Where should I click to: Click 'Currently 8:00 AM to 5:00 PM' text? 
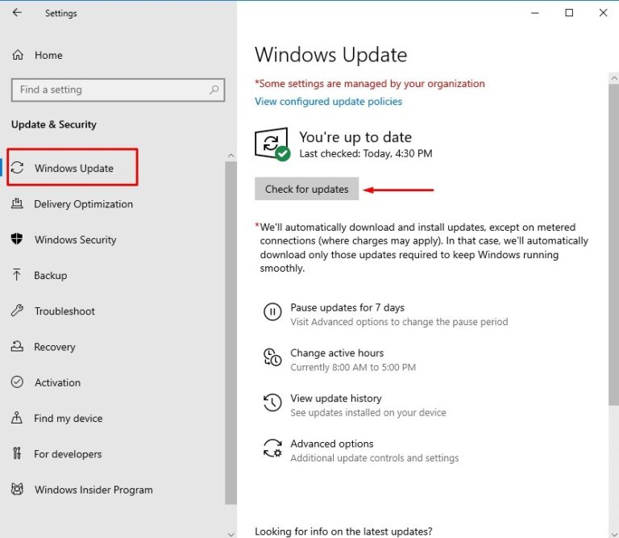pyautogui.click(x=353, y=367)
